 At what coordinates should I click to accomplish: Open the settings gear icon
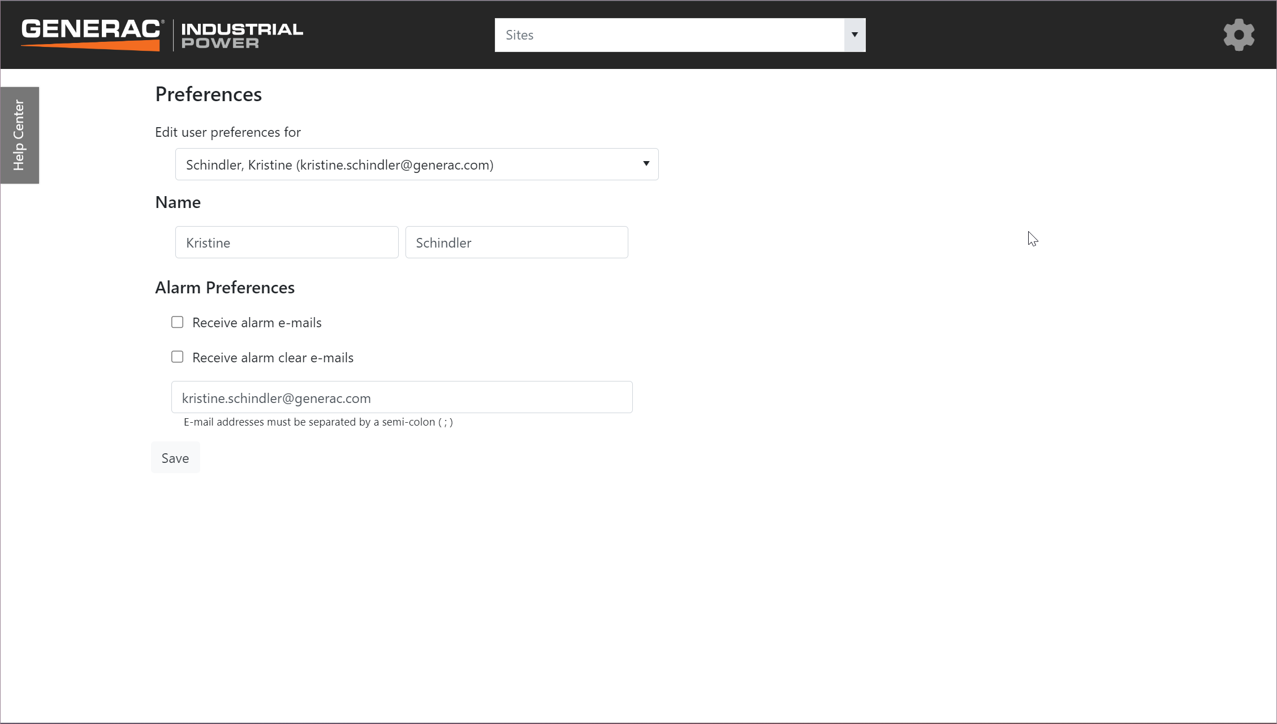point(1239,35)
